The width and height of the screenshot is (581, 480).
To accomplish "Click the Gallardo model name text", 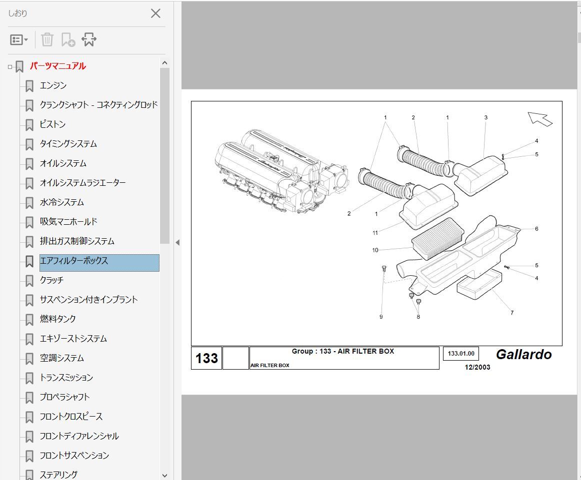I will click(524, 355).
